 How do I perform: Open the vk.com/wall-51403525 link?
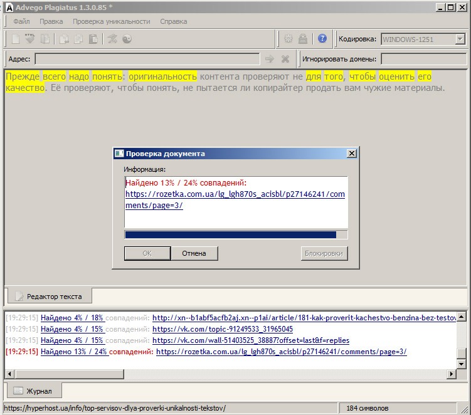coord(251,340)
